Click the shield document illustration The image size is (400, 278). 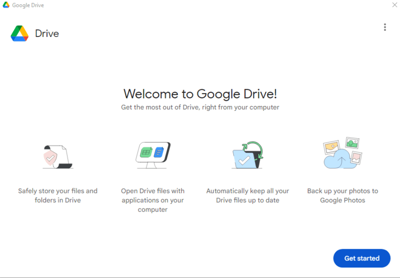[x=57, y=156]
